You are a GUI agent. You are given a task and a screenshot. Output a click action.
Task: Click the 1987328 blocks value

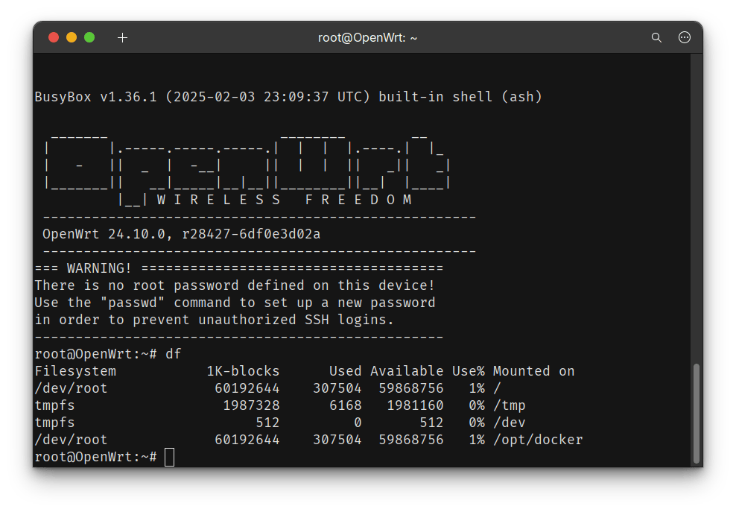[251, 405]
